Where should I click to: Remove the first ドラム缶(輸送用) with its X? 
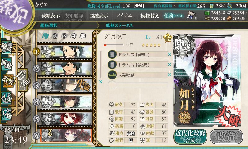(169, 54)
